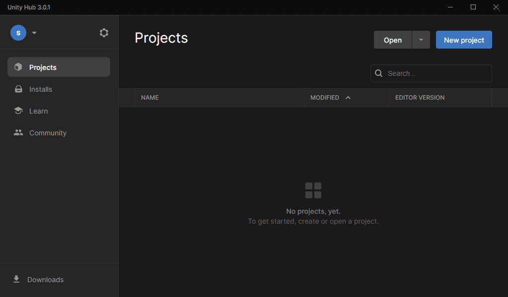This screenshot has width=508, height=297.
Task: Click the Installs drive icon
Action: [18, 89]
